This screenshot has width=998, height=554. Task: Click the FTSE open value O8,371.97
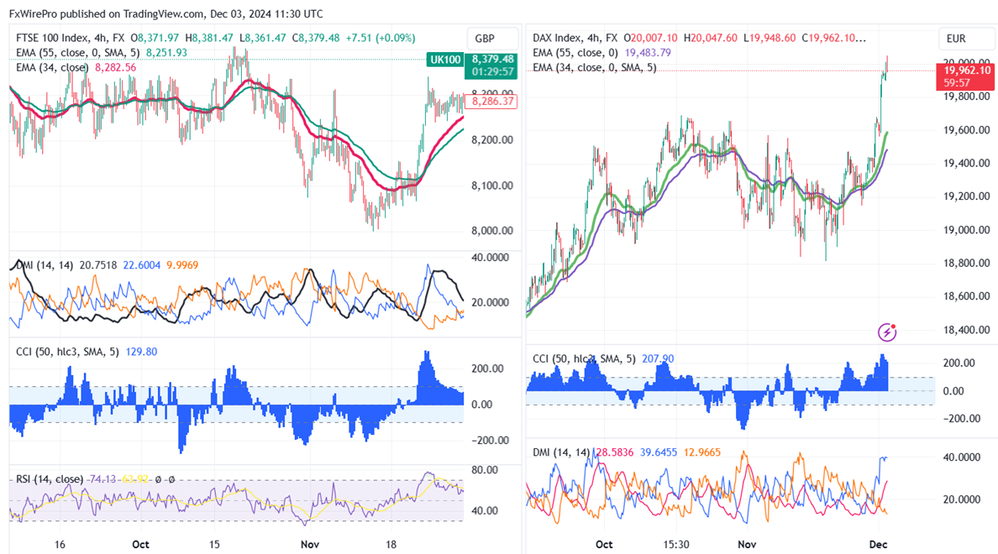click(155, 38)
